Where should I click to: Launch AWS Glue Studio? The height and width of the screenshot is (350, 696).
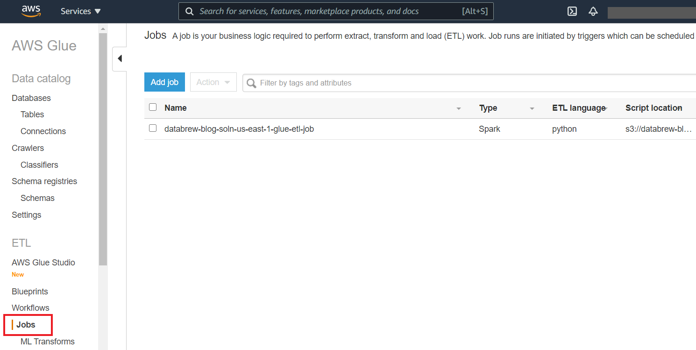pyautogui.click(x=43, y=263)
